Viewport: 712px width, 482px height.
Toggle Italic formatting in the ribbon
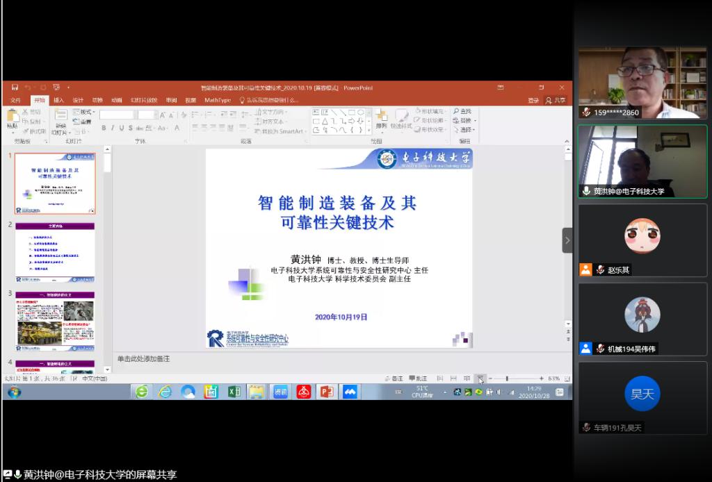click(113, 128)
